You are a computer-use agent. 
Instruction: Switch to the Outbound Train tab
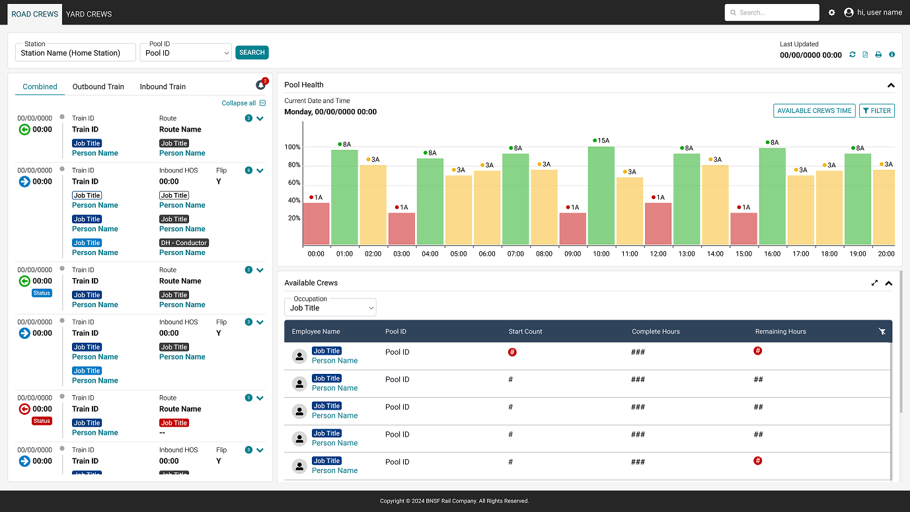[x=98, y=87]
